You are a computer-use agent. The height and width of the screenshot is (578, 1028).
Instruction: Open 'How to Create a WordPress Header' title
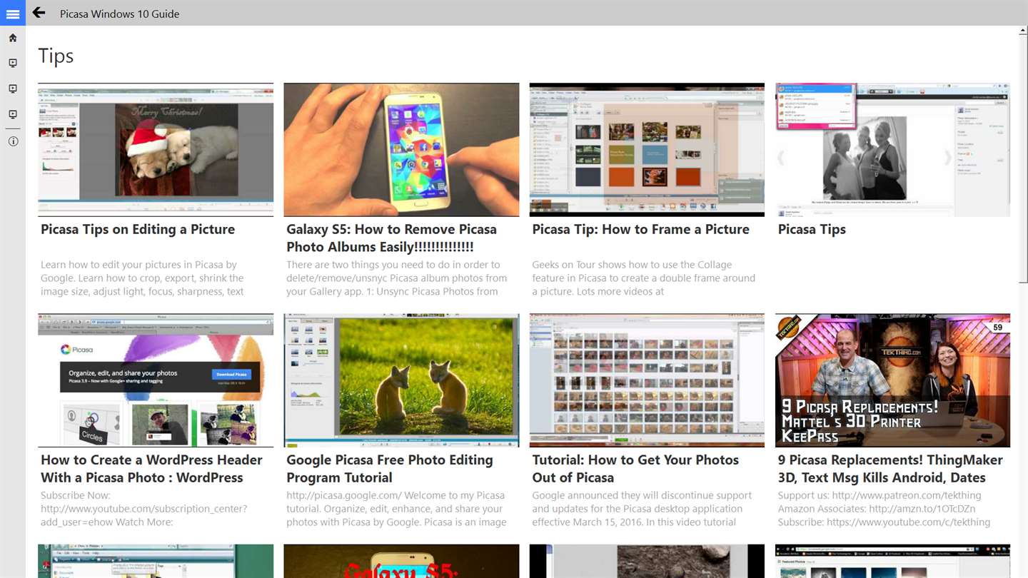[151, 469]
